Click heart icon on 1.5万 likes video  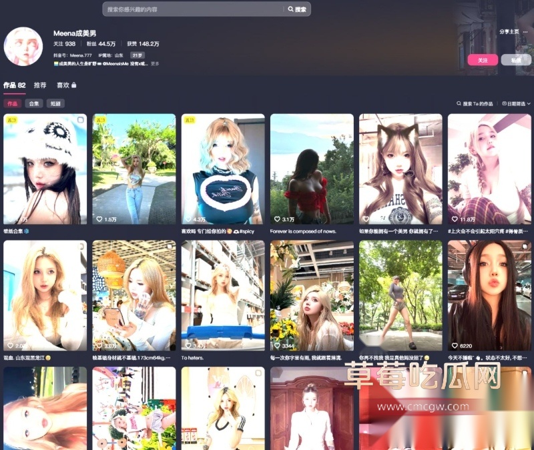[99, 219]
